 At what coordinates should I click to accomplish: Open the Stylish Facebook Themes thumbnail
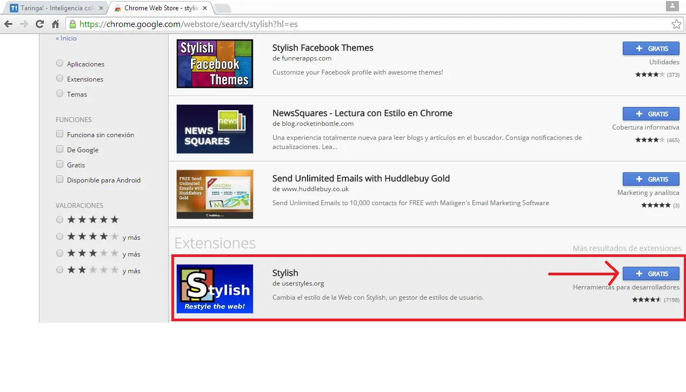pyautogui.click(x=215, y=64)
